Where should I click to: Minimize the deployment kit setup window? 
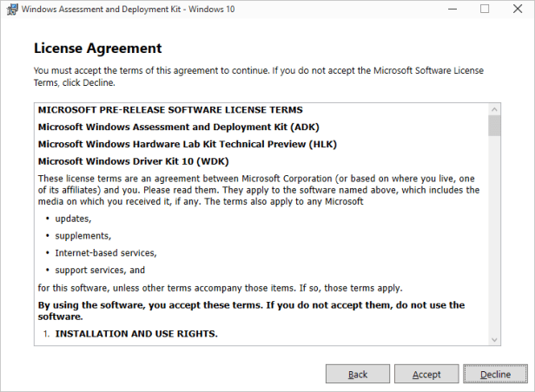[x=444, y=10]
